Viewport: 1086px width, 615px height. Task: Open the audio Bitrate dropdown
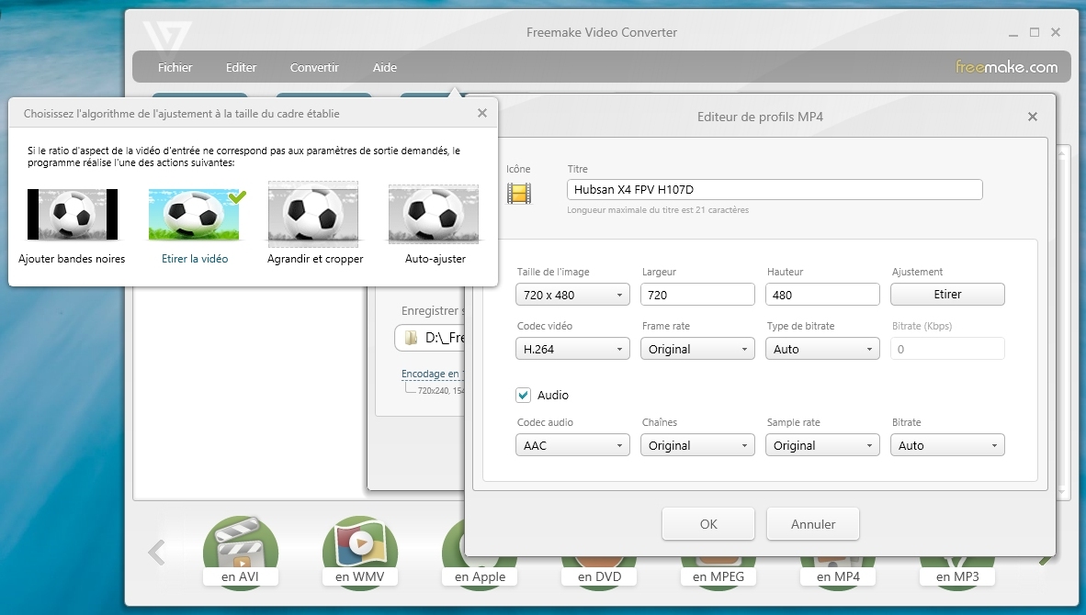(946, 445)
